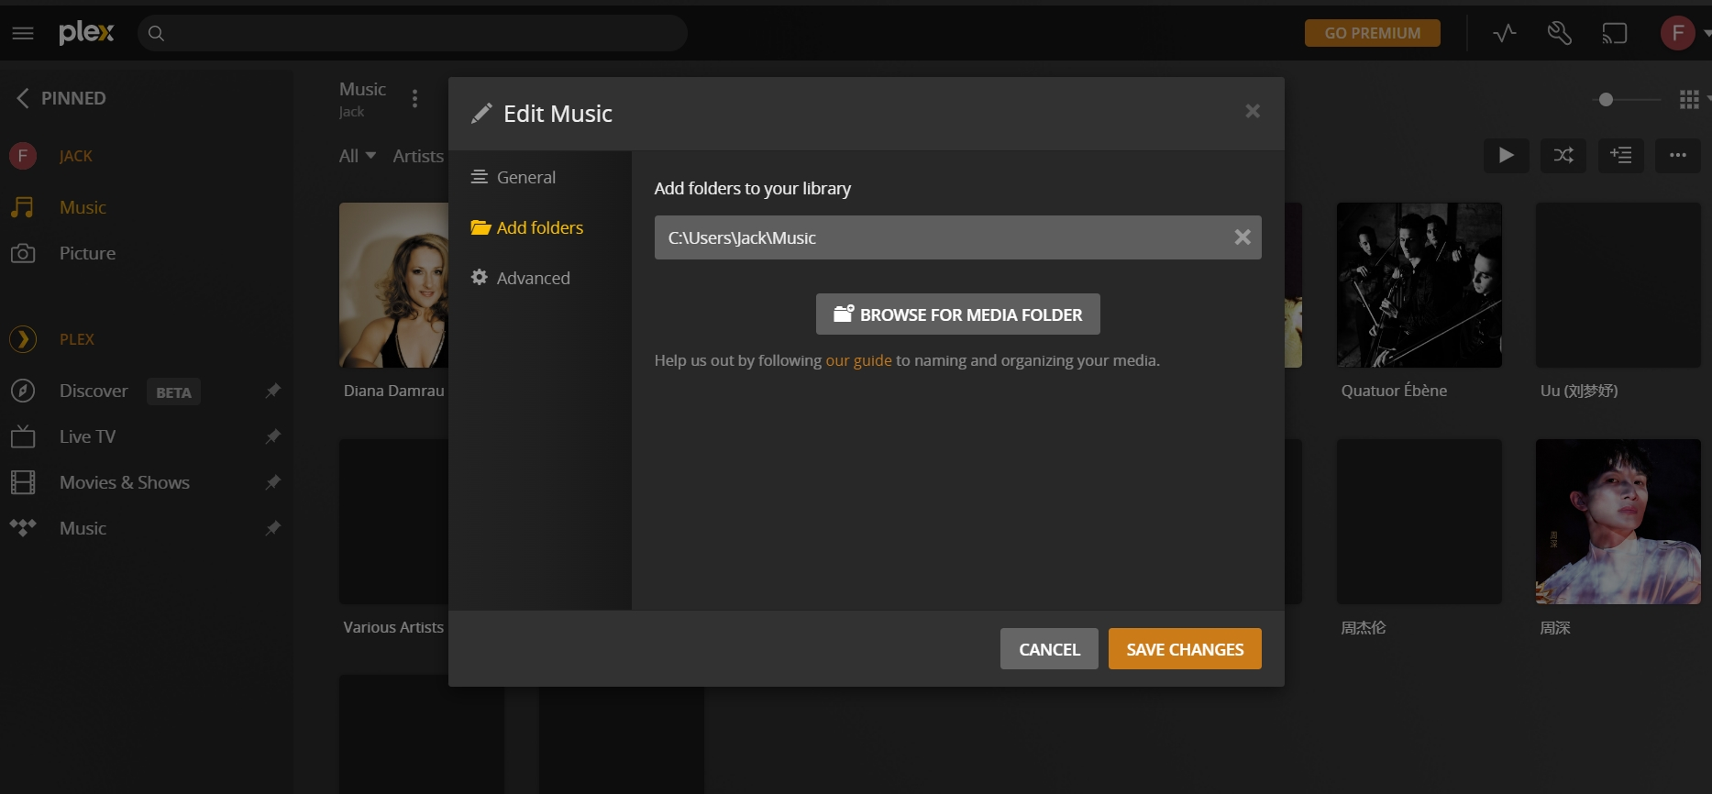This screenshot has width=1712, height=794.
Task: Open Movies & Shows film icon
Action: 23,482
